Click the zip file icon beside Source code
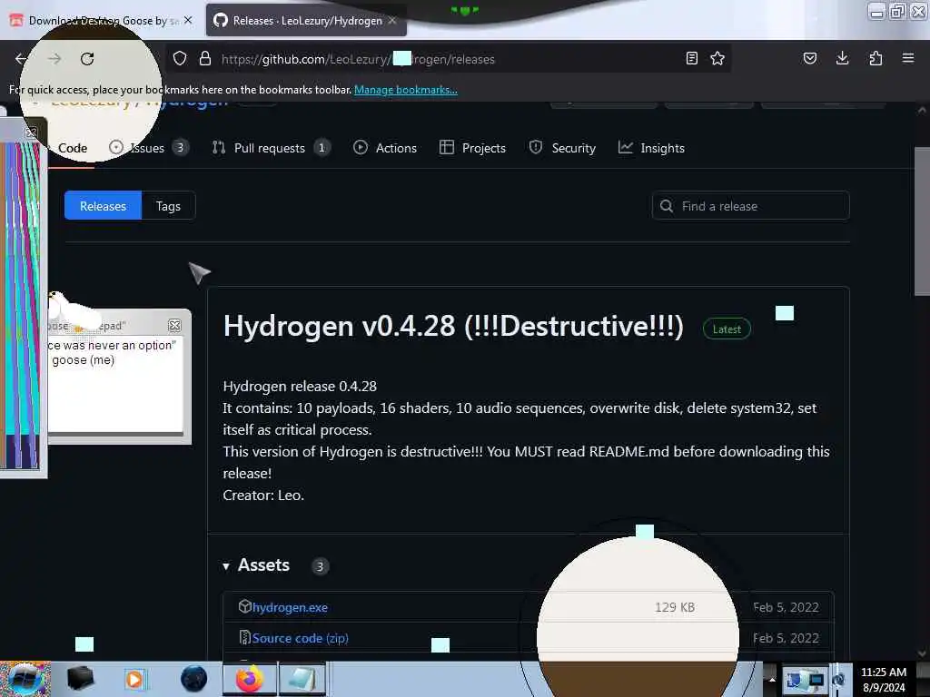Image resolution: width=930 pixels, height=697 pixels. pyautogui.click(x=244, y=637)
